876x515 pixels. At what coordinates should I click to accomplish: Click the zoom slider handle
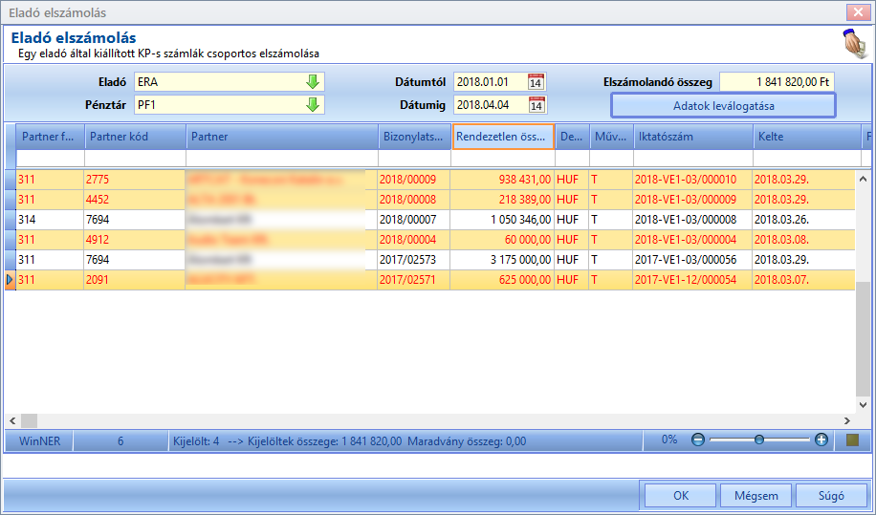758,440
